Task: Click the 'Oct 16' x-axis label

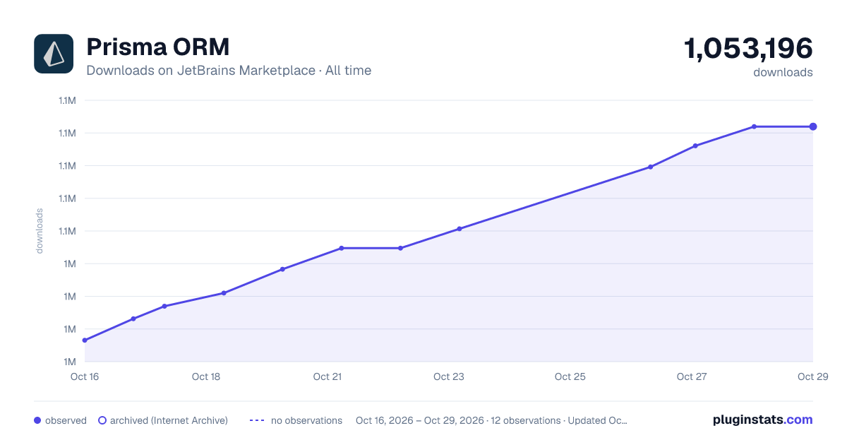Action: tap(85, 376)
